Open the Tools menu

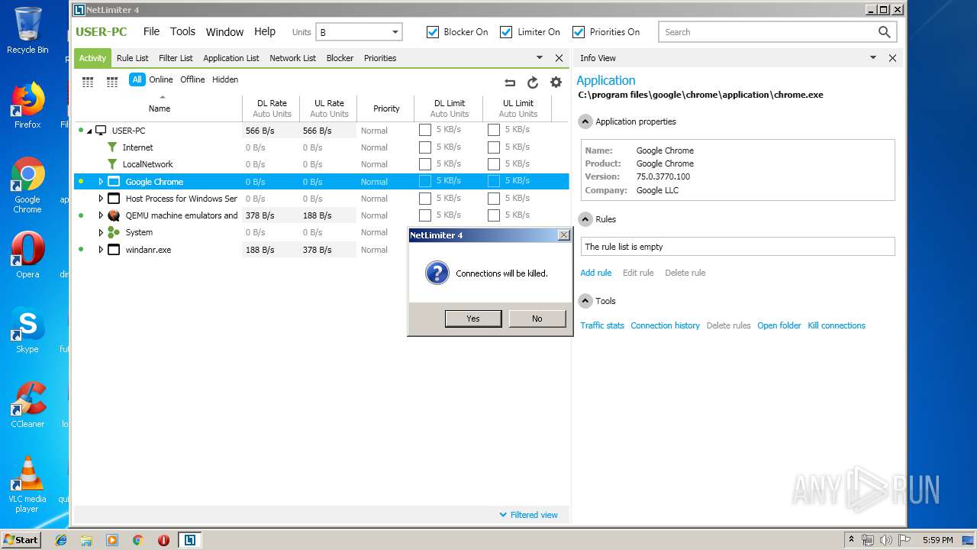(x=182, y=31)
